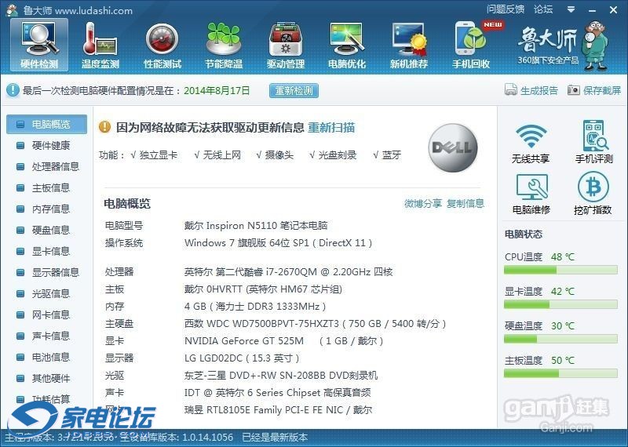The image size is (628, 447).
Task: Launch the 性能测试 performance test icon
Action: point(162,44)
